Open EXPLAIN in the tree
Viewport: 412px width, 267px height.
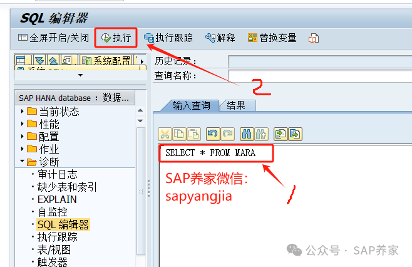[x=57, y=200]
